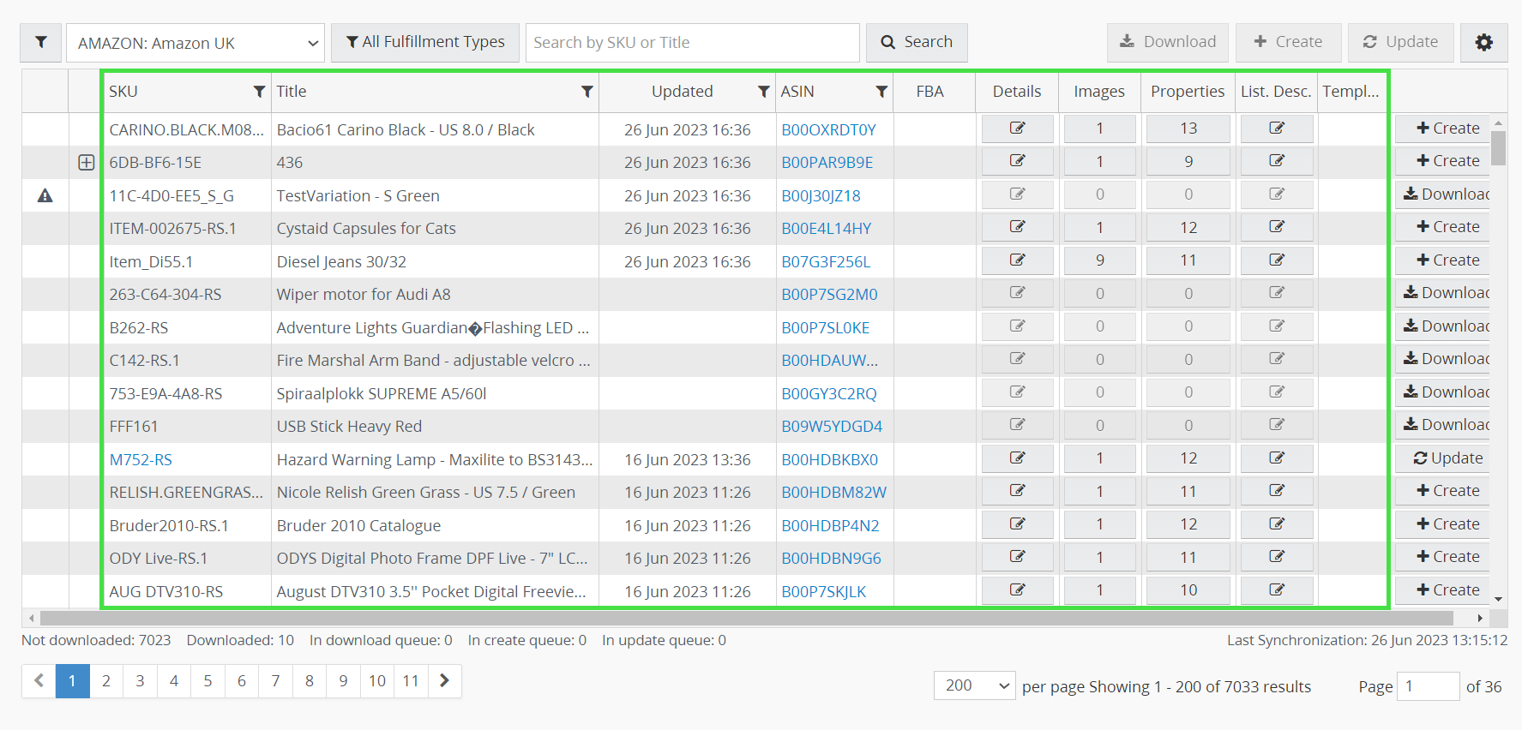Click Update button for M752-RS row
The width and height of the screenshot is (1522, 730).
1447,458
